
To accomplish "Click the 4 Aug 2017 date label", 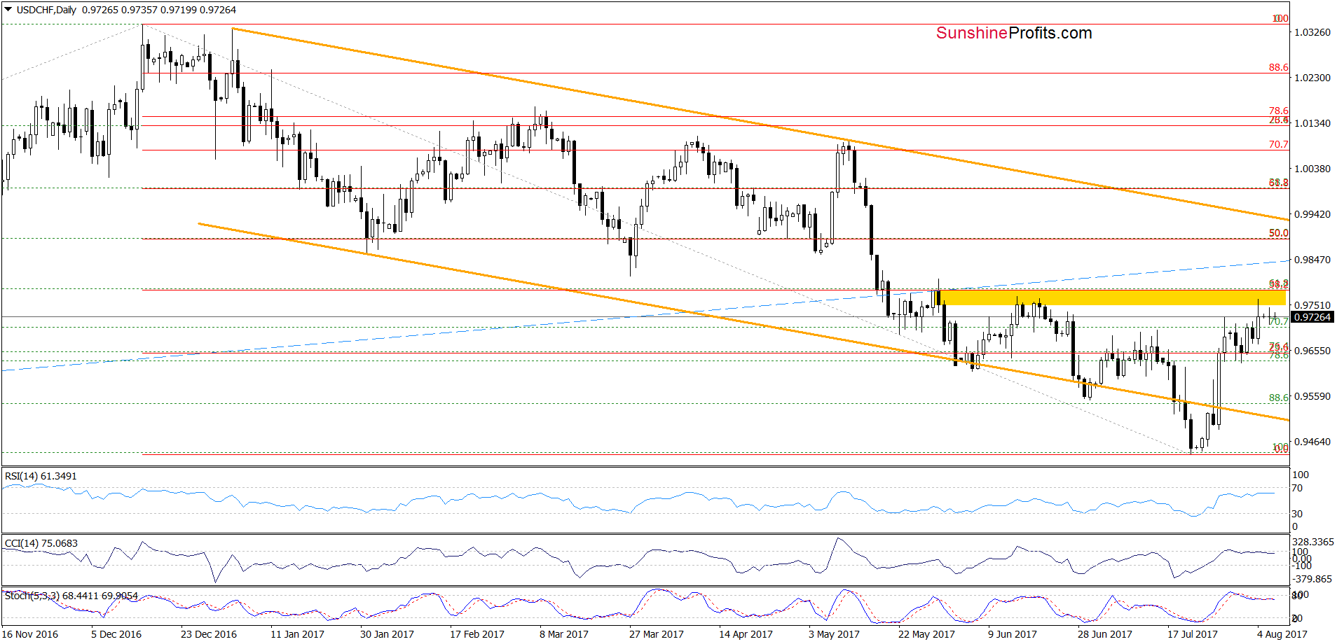I will [x=1282, y=634].
